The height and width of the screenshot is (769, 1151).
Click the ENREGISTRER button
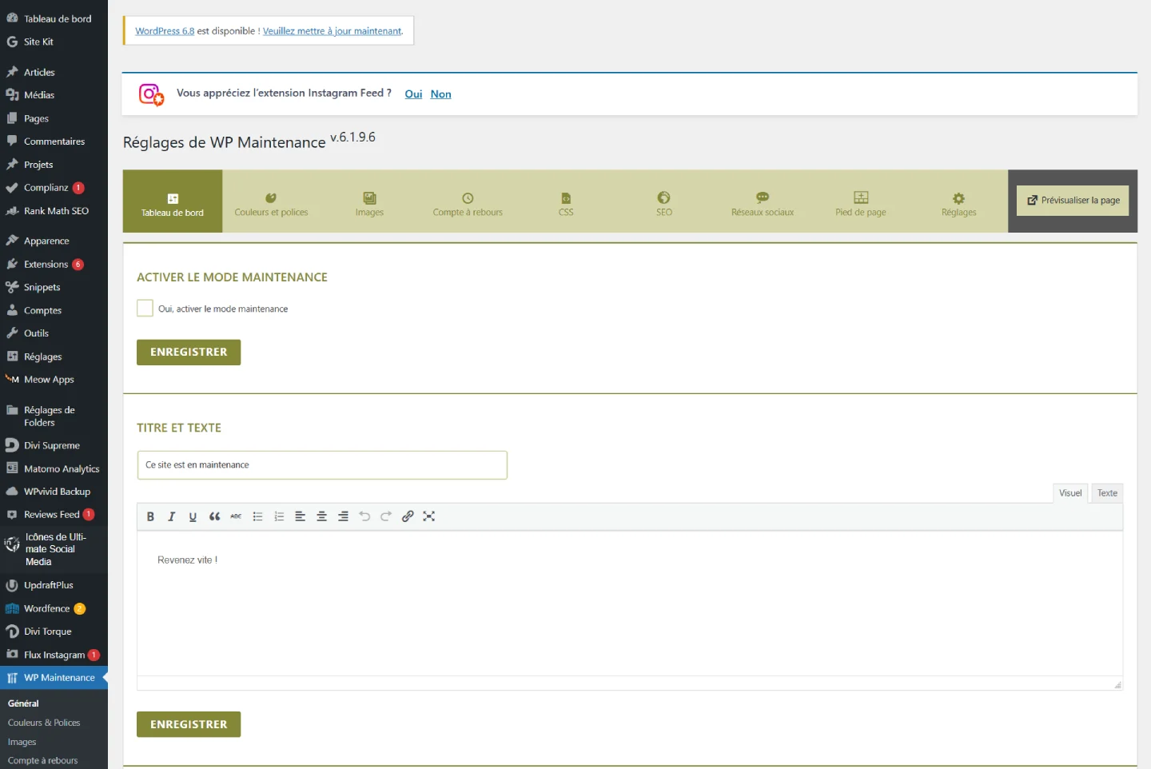(x=189, y=352)
